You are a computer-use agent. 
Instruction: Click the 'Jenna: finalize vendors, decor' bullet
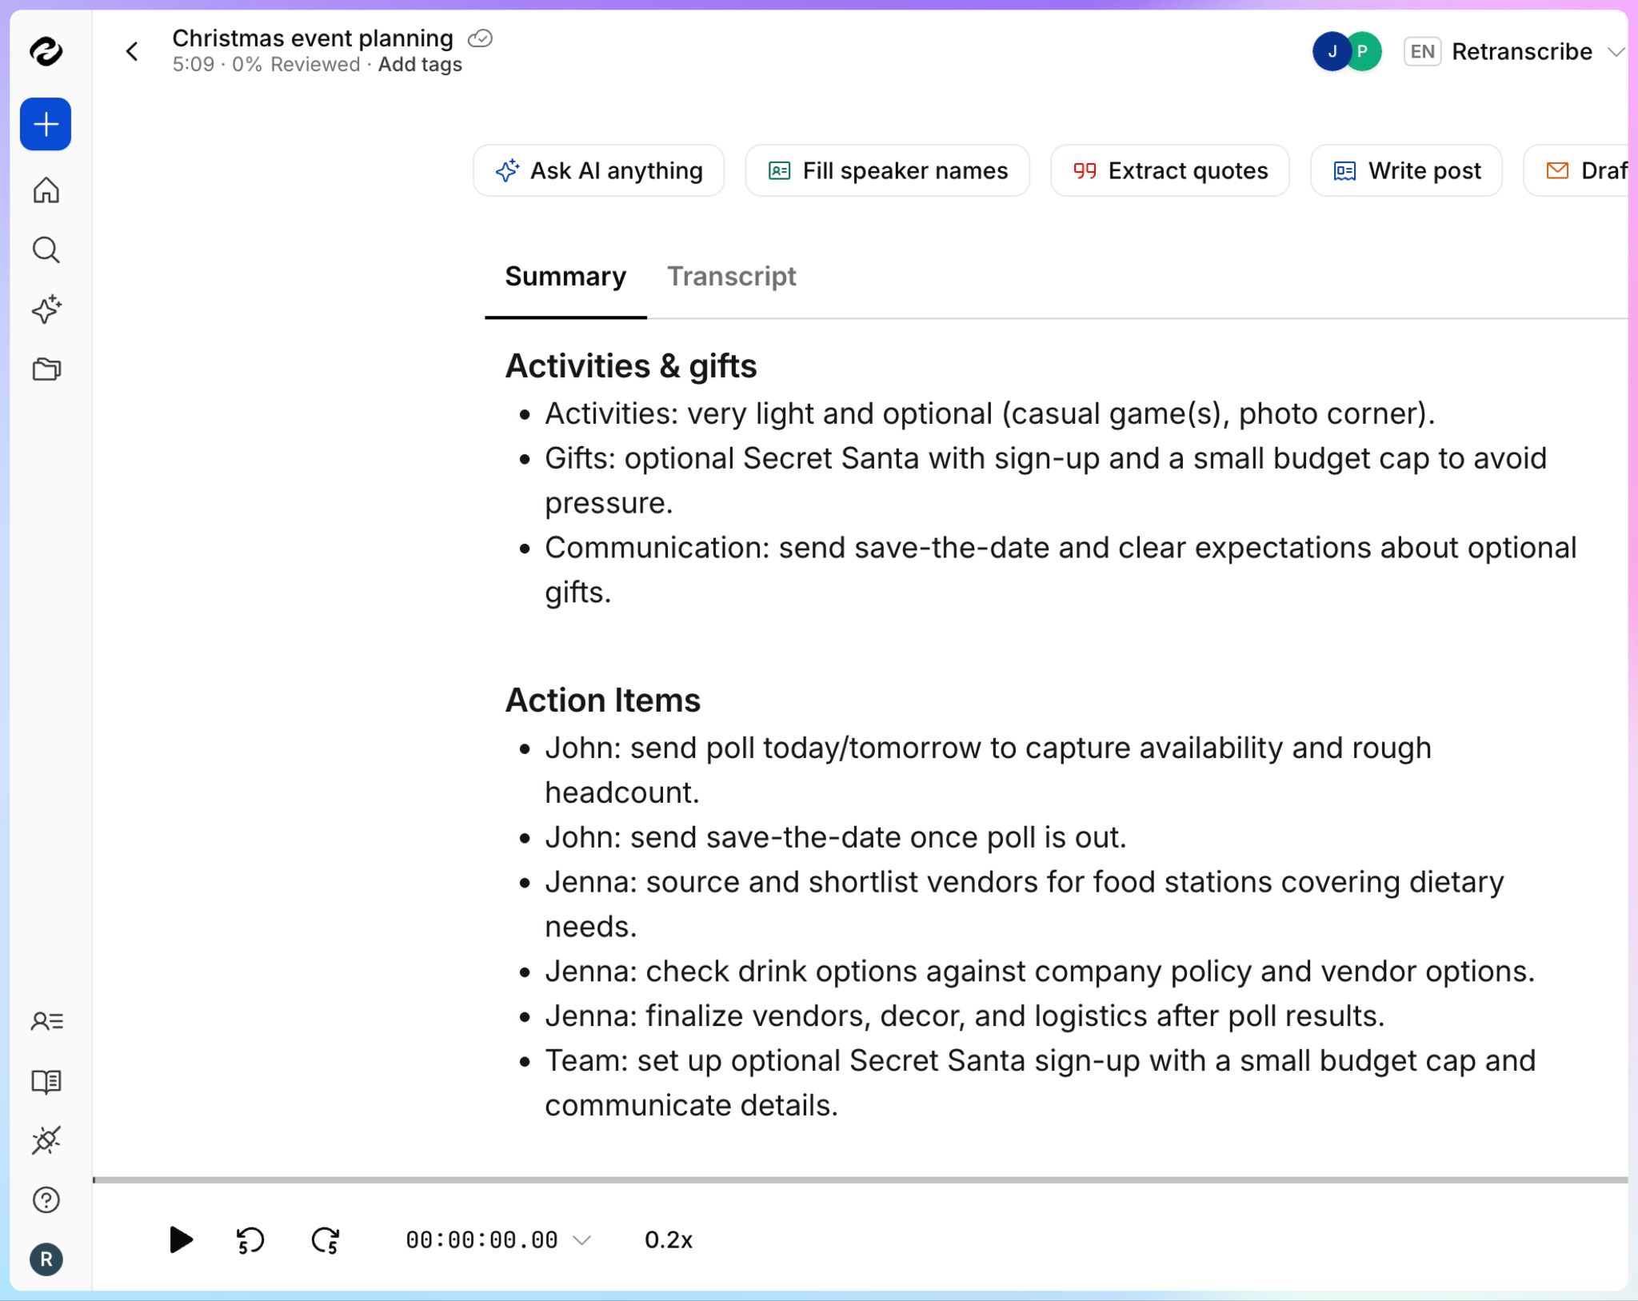point(965,1016)
